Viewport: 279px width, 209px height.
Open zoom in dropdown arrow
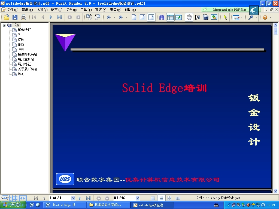(x=126, y=17)
